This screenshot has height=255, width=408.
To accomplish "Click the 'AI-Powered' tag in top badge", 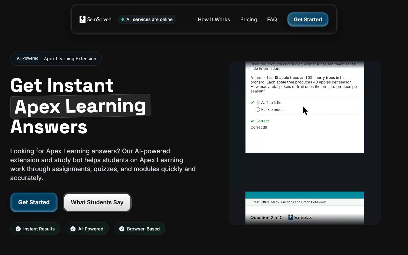I will (28, 58).
